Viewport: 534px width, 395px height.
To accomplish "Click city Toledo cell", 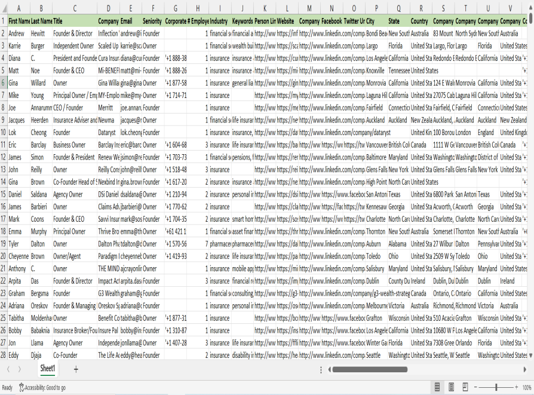I will pyautogui.click(x=376, y=256).
